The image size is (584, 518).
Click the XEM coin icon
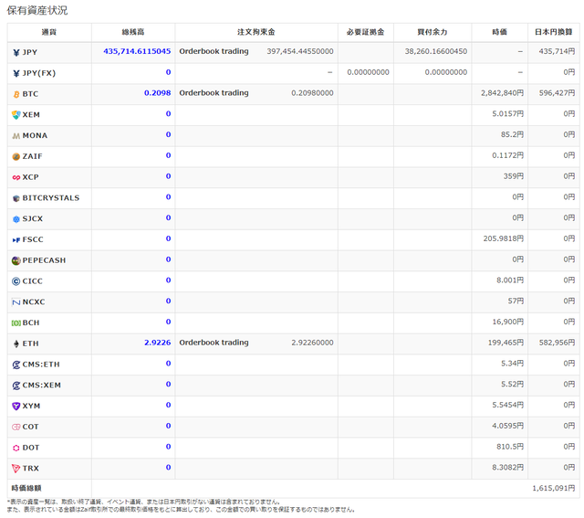click(x=16, y=115)
